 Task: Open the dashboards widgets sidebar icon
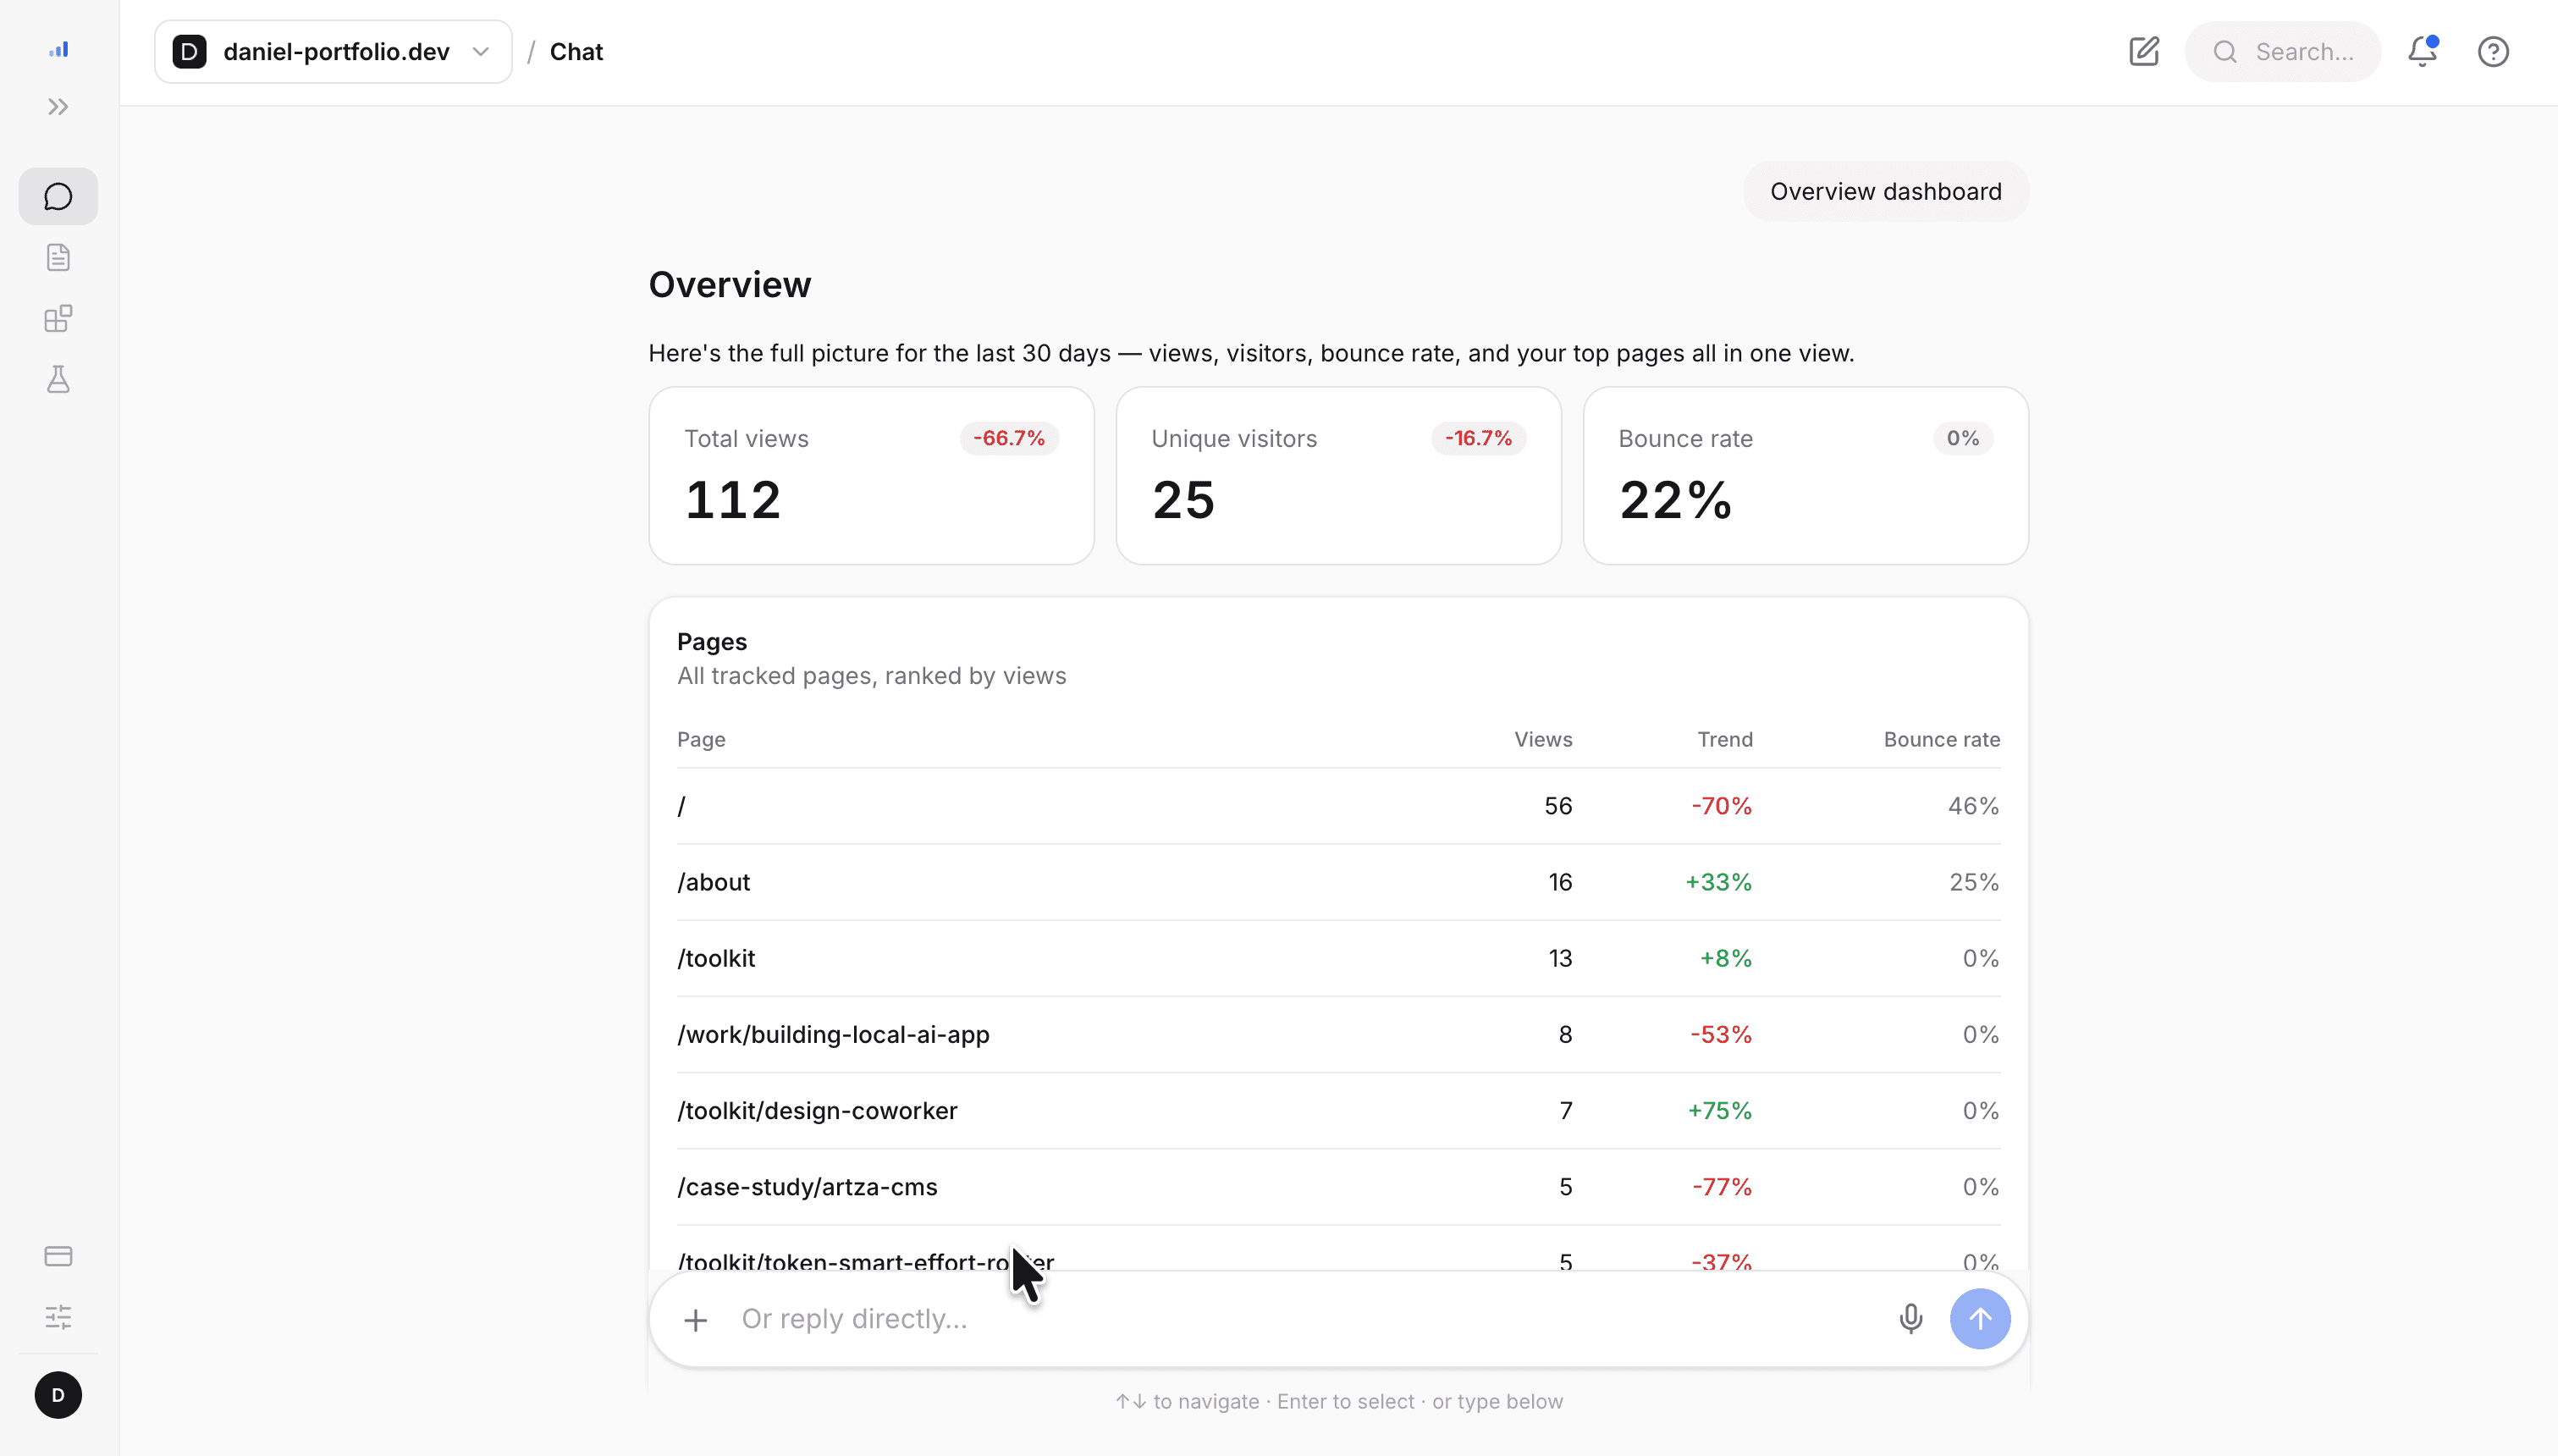58,319
